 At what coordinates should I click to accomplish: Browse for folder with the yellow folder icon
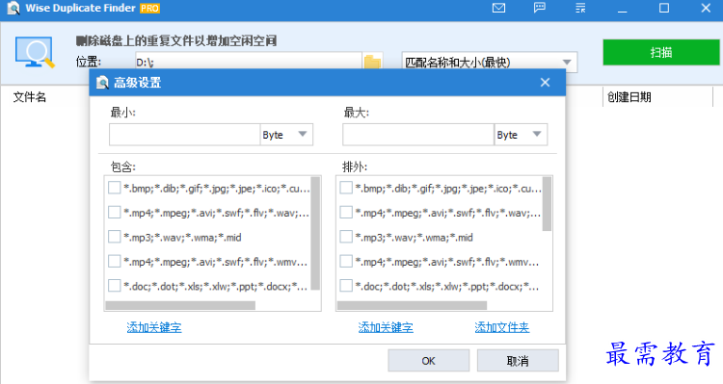click(x=372, y=62)
